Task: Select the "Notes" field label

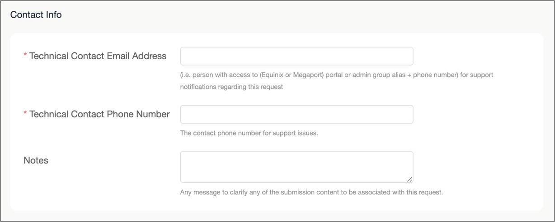Action: 36,160
